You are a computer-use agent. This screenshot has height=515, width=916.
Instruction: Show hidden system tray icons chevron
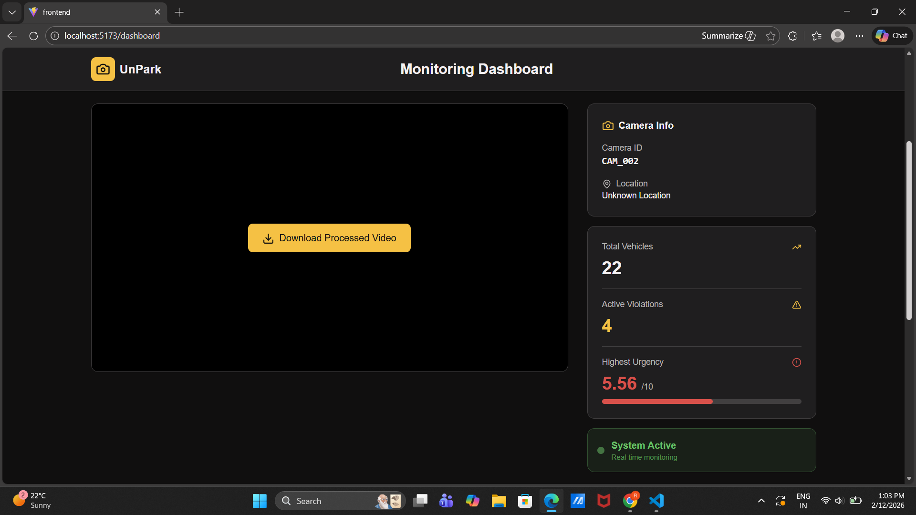[761, 501]
